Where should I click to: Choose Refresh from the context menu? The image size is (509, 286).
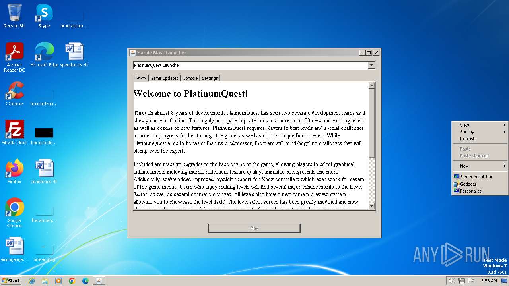click(x=480, y=139)
